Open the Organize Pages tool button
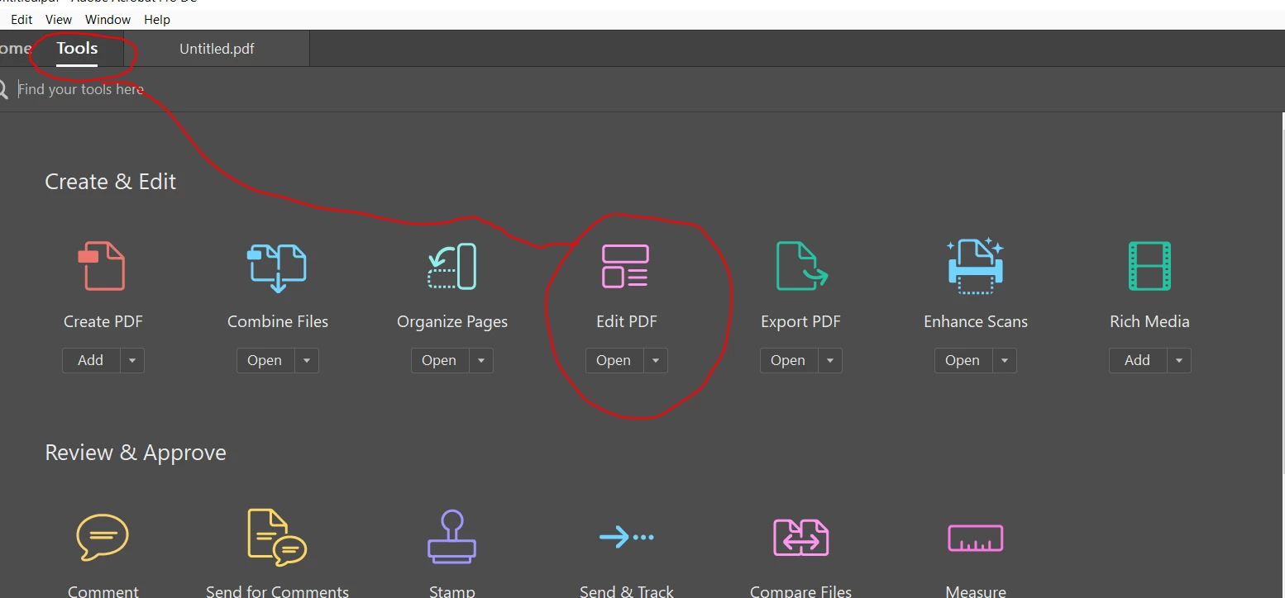 point(440,361)
